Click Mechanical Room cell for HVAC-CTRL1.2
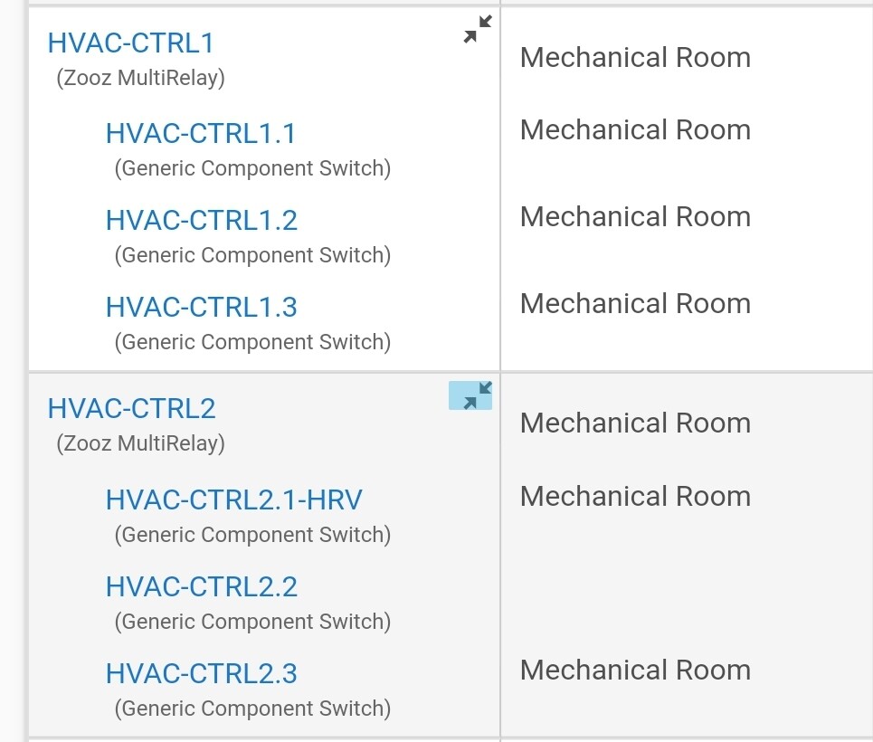This screenshot has width=873, height=742. 635,216
